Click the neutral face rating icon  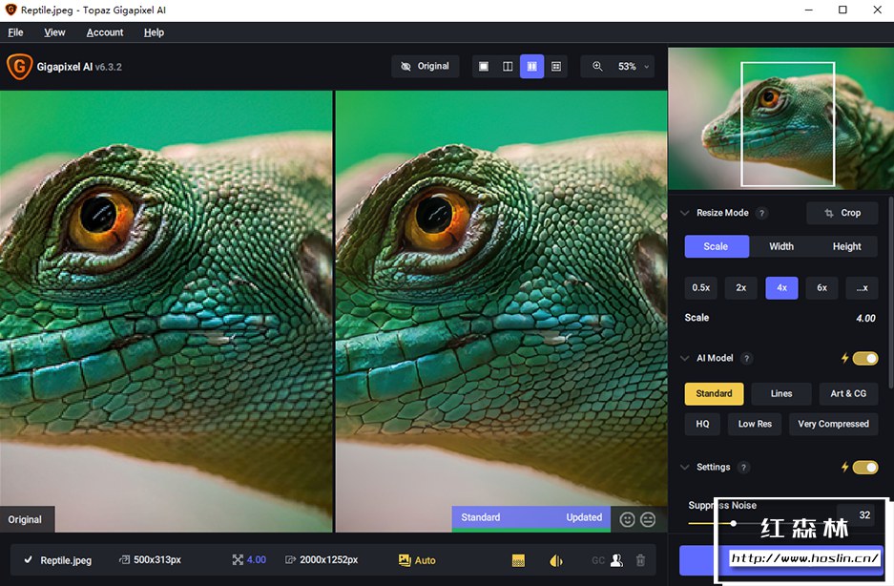click(x=648, y=519)
